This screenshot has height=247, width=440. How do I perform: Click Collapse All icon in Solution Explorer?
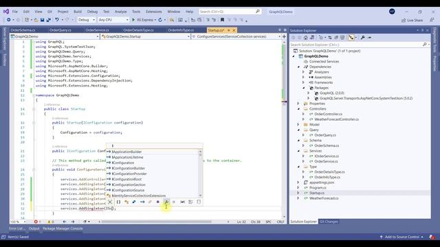336,38
